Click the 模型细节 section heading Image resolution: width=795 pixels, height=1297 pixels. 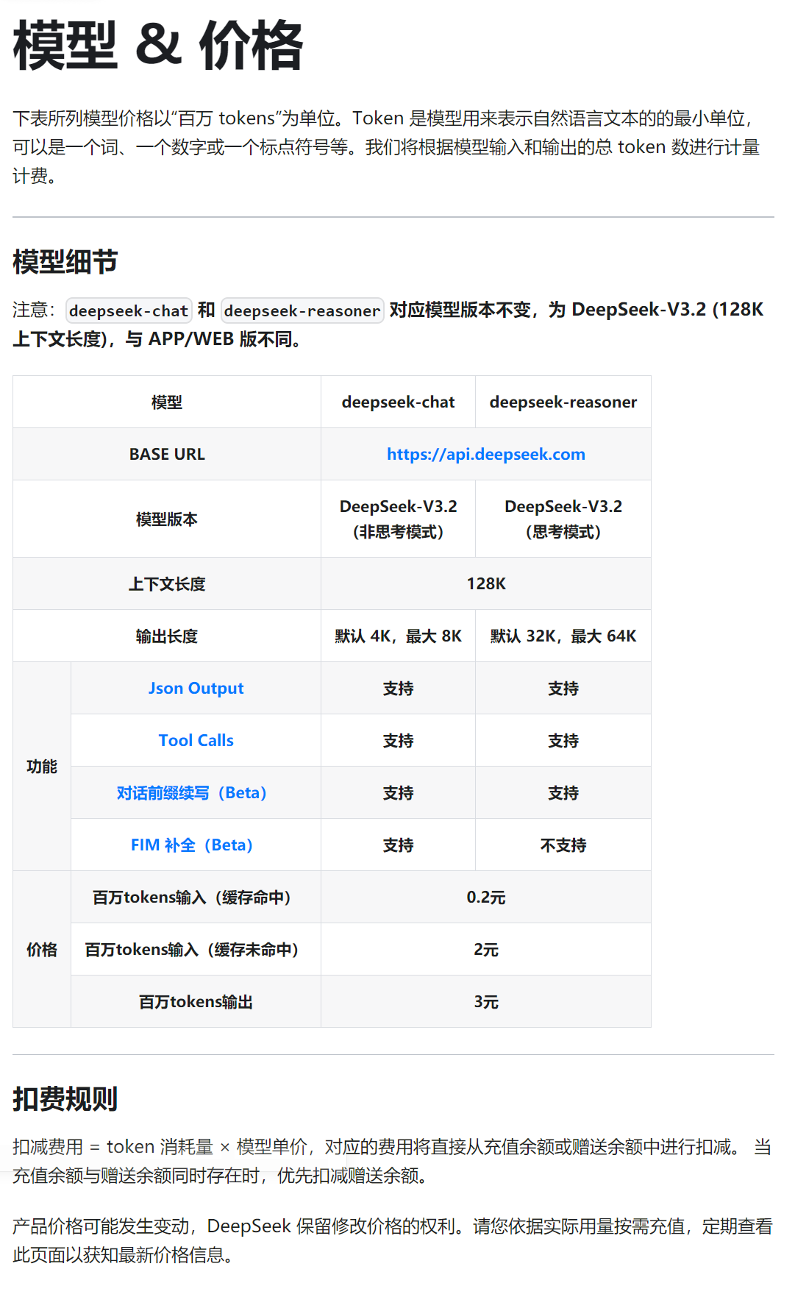[65, 262]
